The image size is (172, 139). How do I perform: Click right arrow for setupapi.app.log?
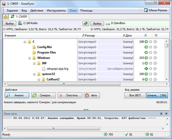[155, 69]
